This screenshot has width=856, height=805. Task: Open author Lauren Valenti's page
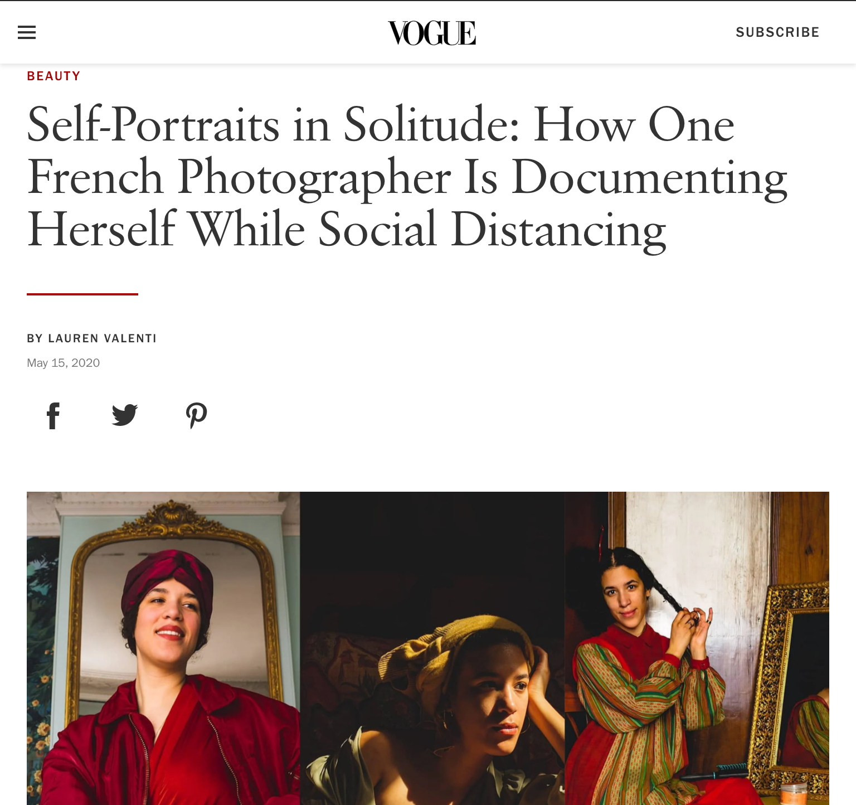[103, 338]
